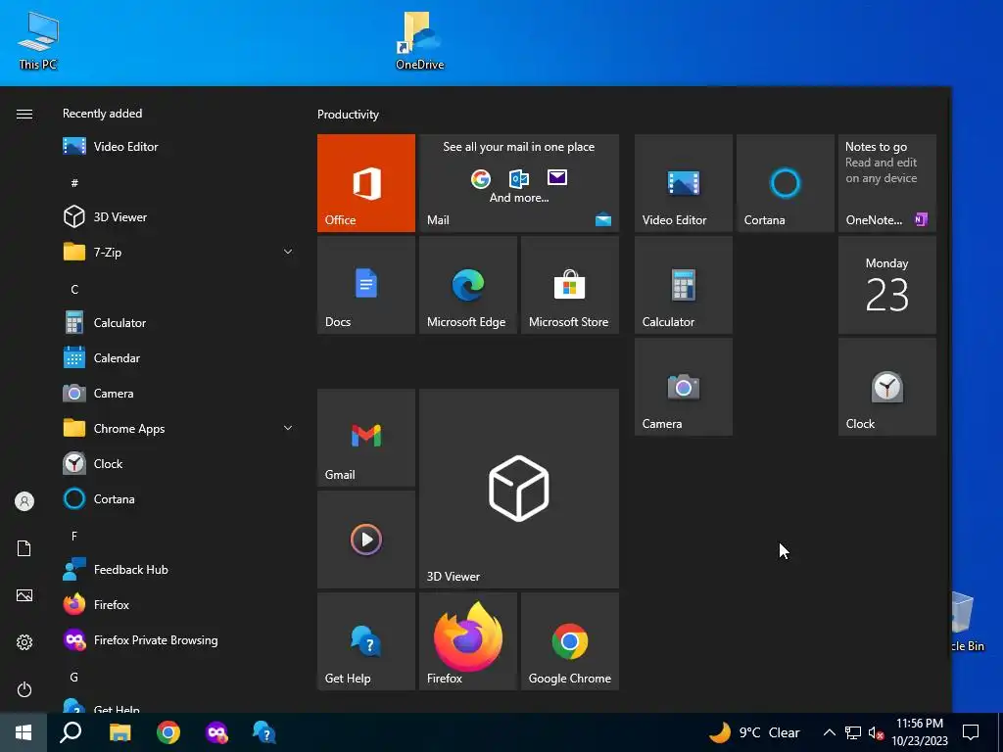Open Cortana in the app list
This screenshot has height=752, width=1003.
[x=178, y=498]
